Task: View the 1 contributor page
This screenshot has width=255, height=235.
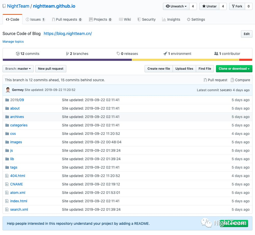Action: pyautogui.click(x=227, y=54)
